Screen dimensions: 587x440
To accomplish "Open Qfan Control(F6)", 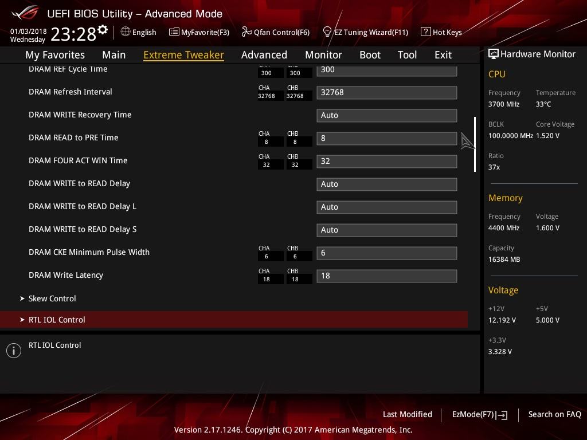I will pyautogui.click(x=276, y=32).
